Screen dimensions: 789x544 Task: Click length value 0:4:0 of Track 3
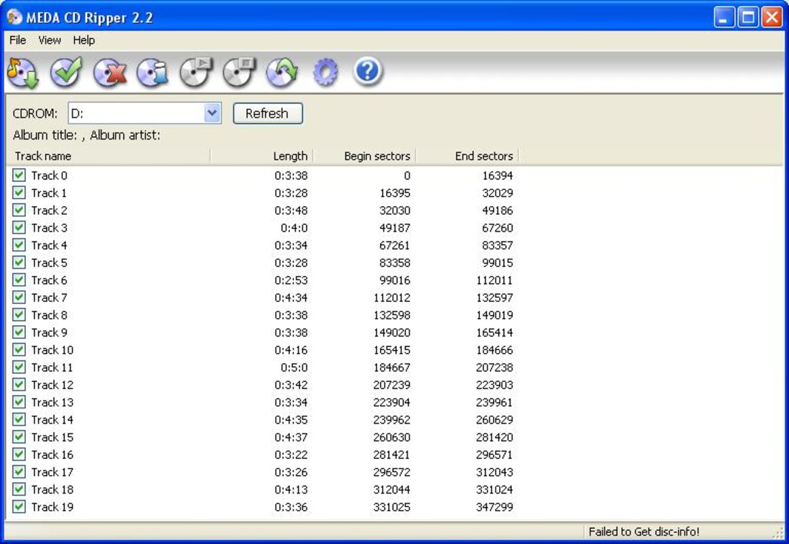tap(294, 228)
